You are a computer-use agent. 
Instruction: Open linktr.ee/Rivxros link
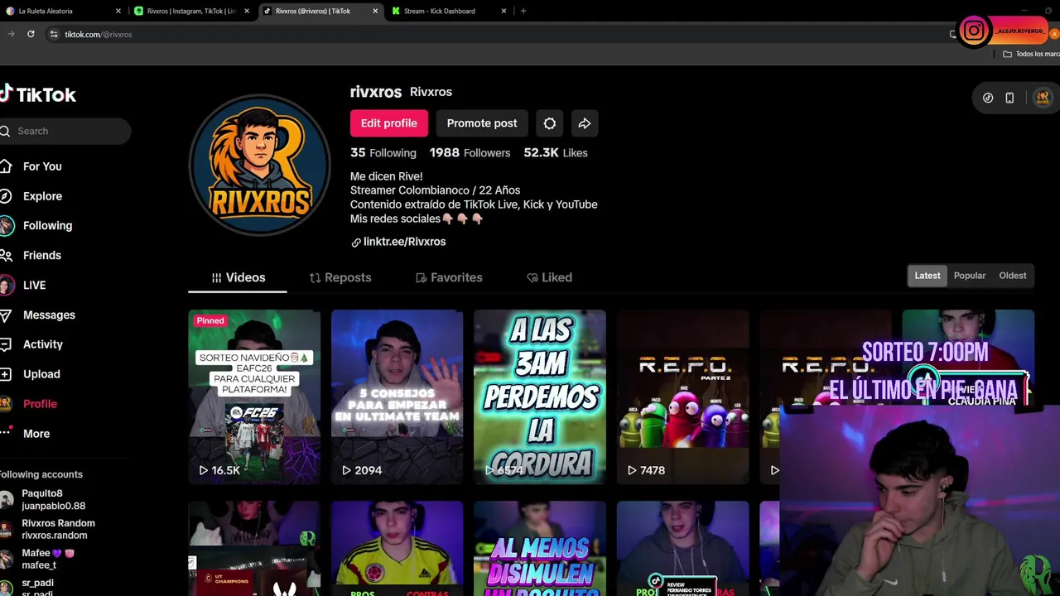(404, 242)
